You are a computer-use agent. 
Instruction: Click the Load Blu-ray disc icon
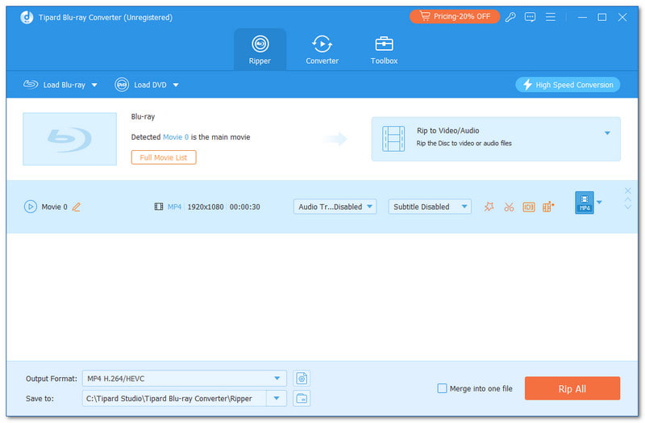tap(31, 85)
